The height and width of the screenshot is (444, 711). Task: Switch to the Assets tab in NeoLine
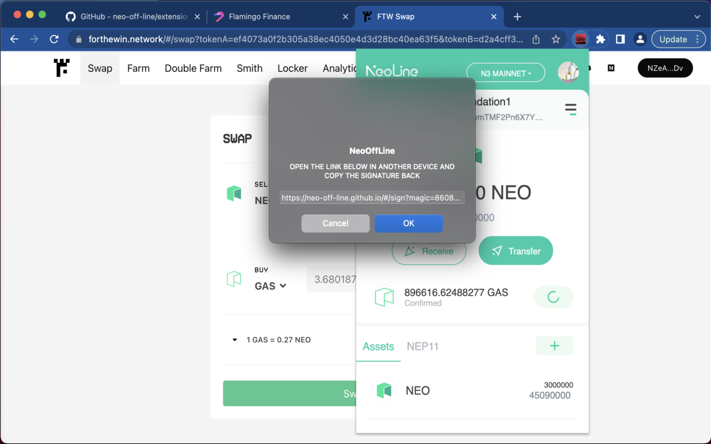378,346
